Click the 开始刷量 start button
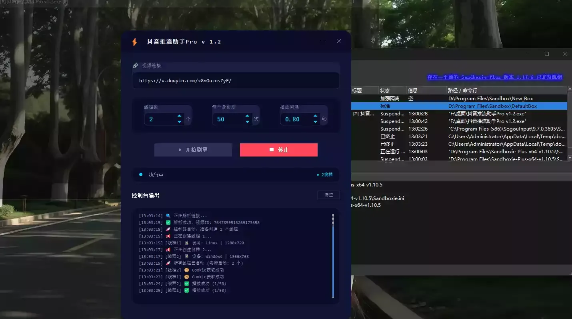This screenshot has width=572, height=319. point(193,150)
